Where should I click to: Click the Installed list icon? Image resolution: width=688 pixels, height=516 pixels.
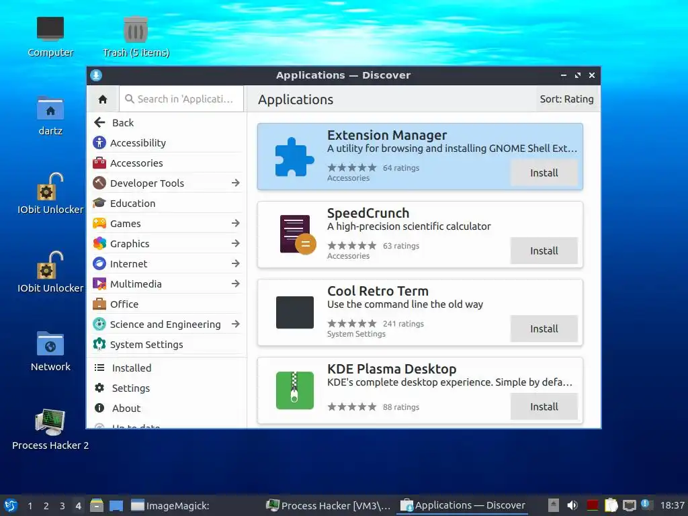99,368
